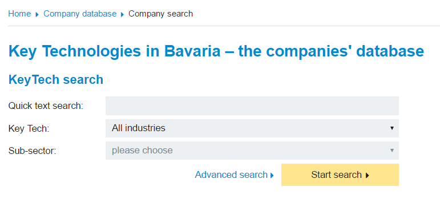Open the Sub-sector please choose dropdown
This screenshot has height=207, width=440.
[252, 151]
